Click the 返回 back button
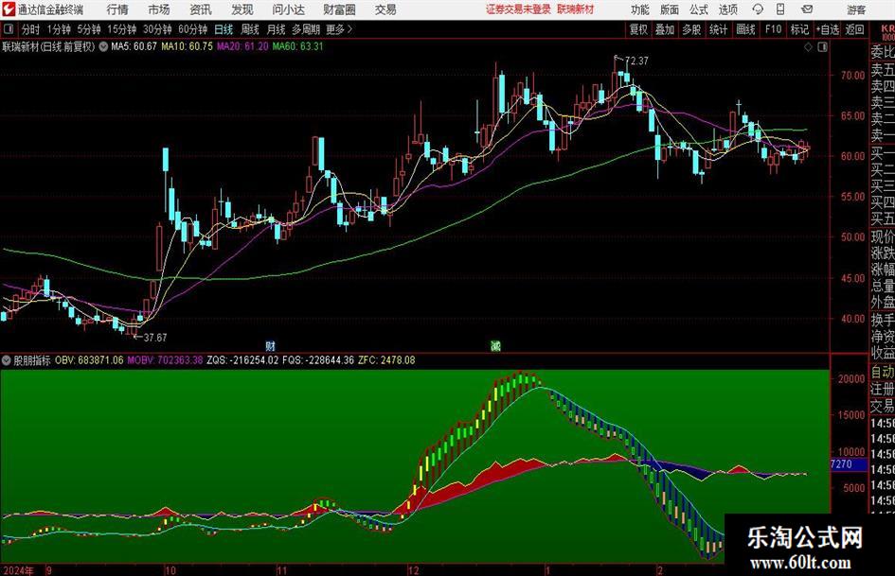Viewport: 895px width, 576px height. pyautogui.click(x=854, y=29)
